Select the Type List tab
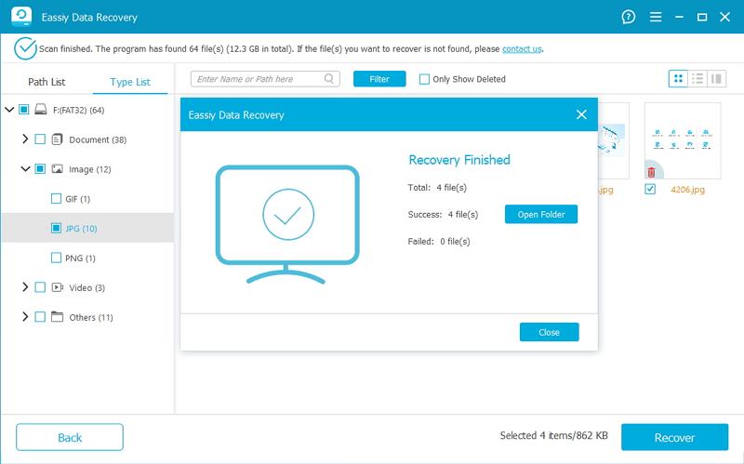The image size is (744, 464). coord(130,82)
